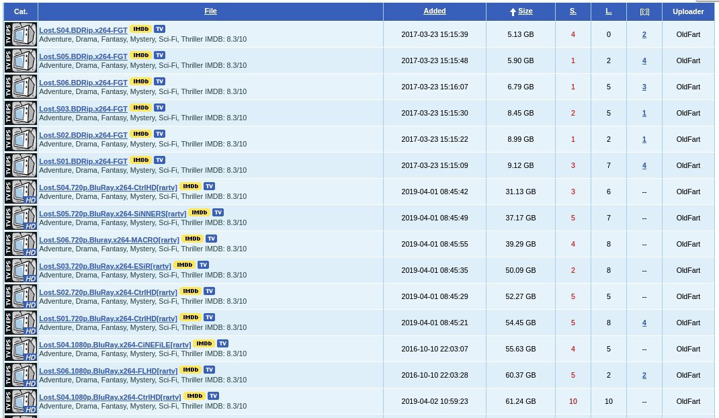719x418 pixels.
Task: Open Lost.S01.BDRip.x264-FGT torrent link
Action: click(x=83, y=161)
